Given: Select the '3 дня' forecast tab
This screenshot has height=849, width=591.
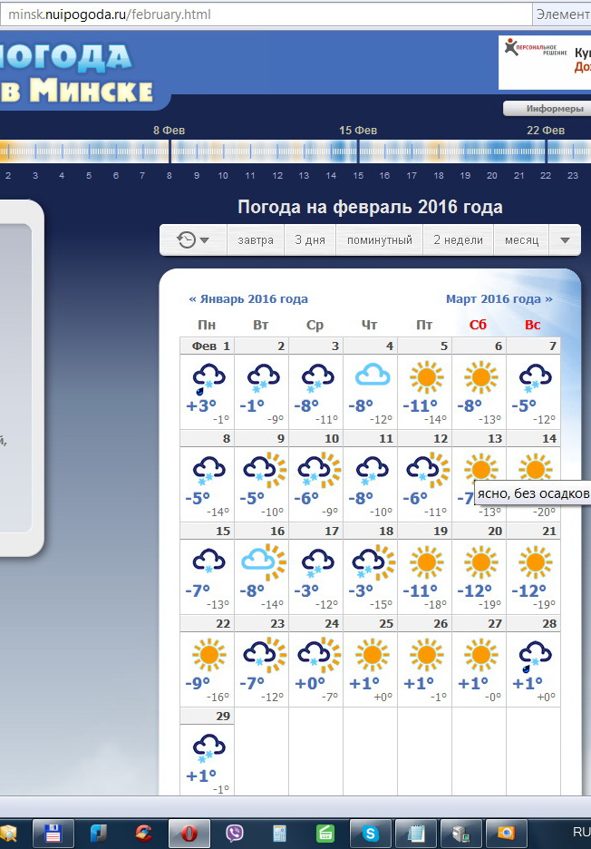Looking at the screenshot, I should [310, 240].
